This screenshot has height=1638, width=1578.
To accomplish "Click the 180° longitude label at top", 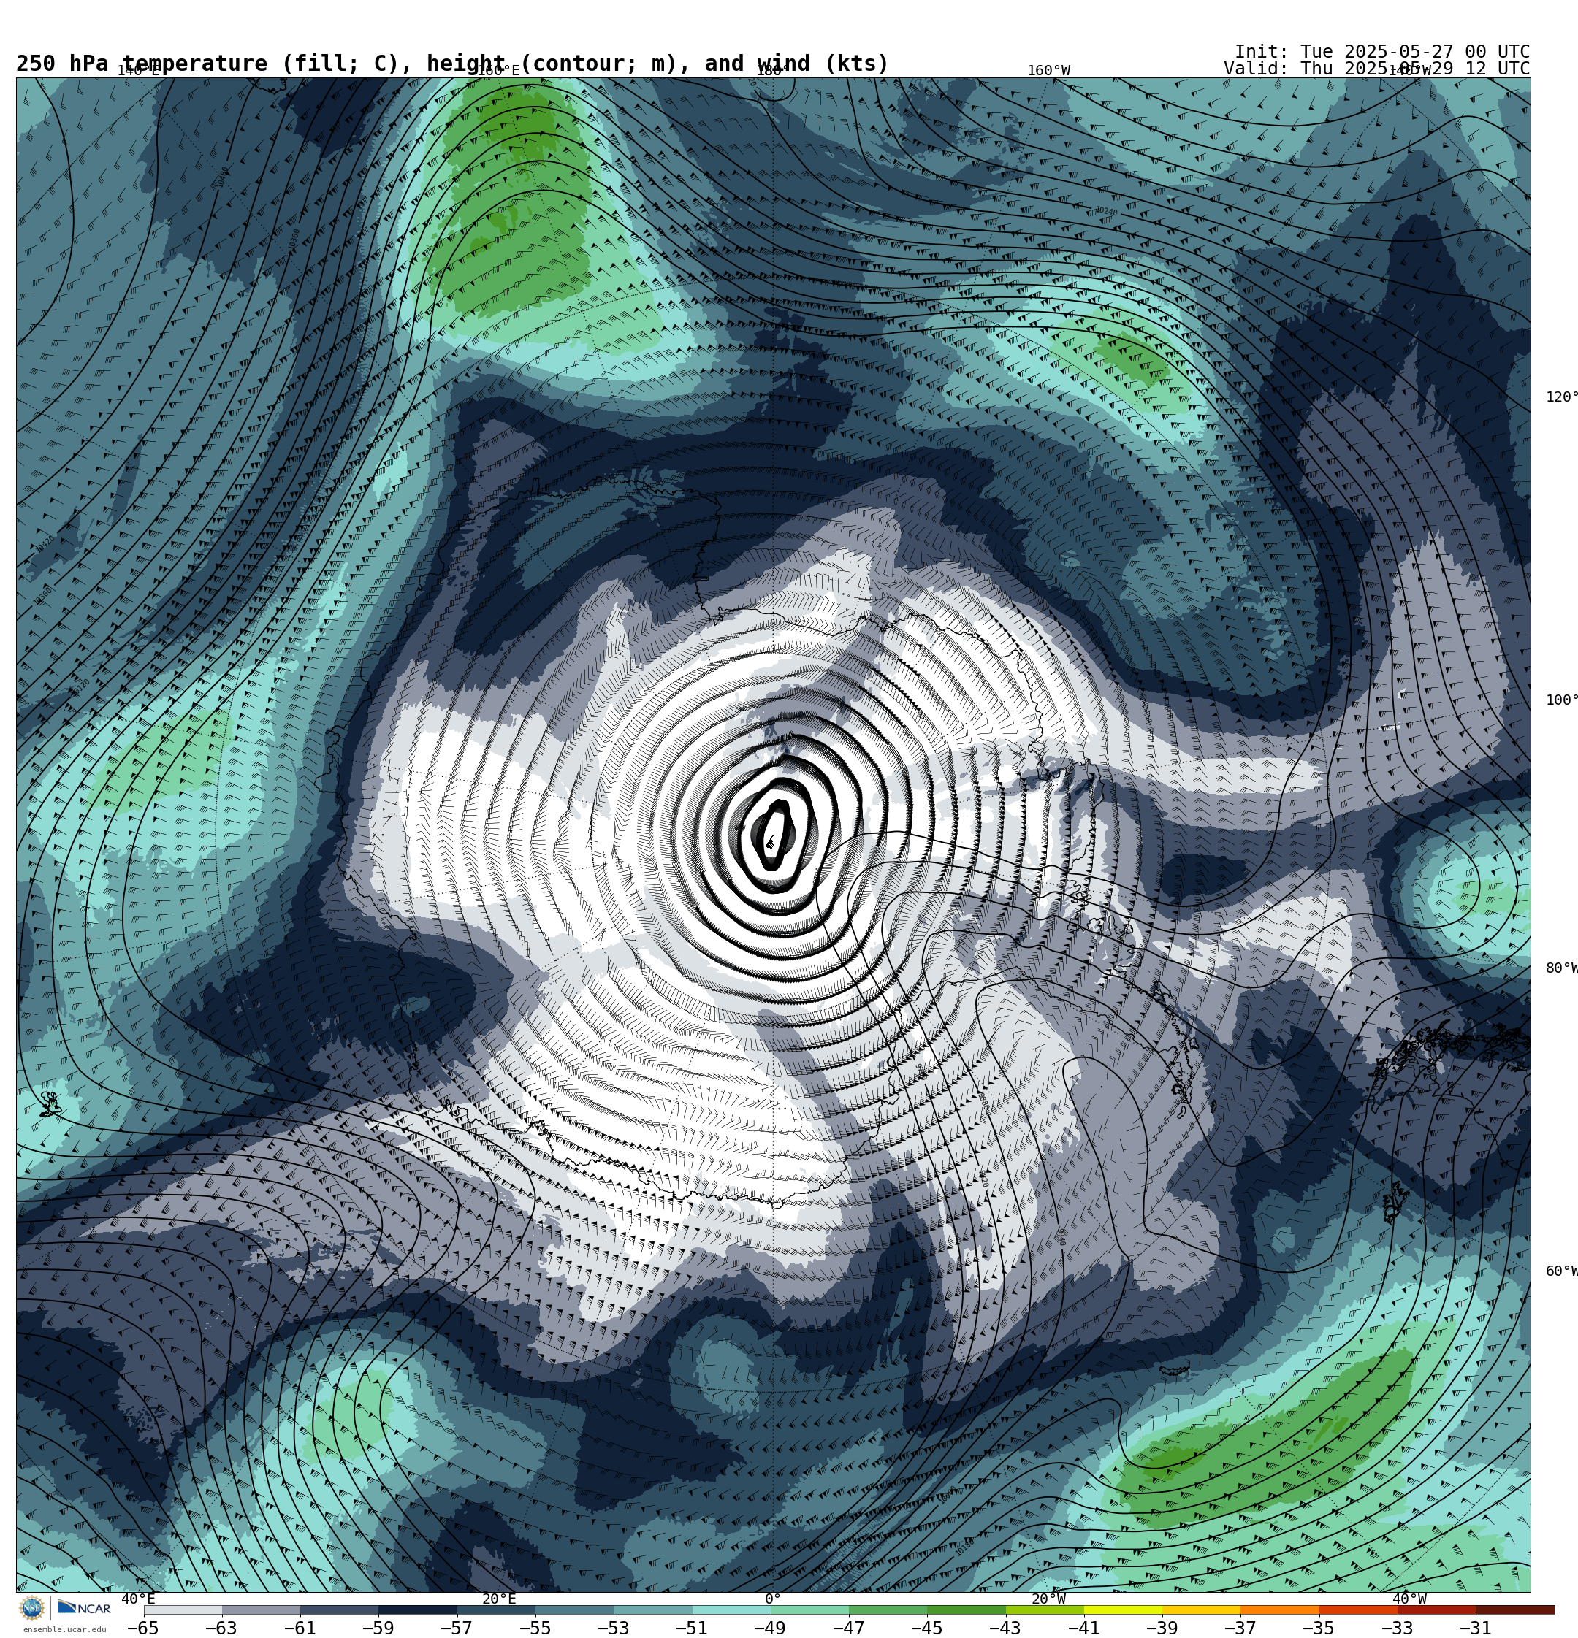I will (770, 71).
